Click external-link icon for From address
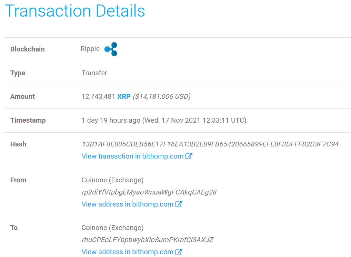 coord(179,204)
